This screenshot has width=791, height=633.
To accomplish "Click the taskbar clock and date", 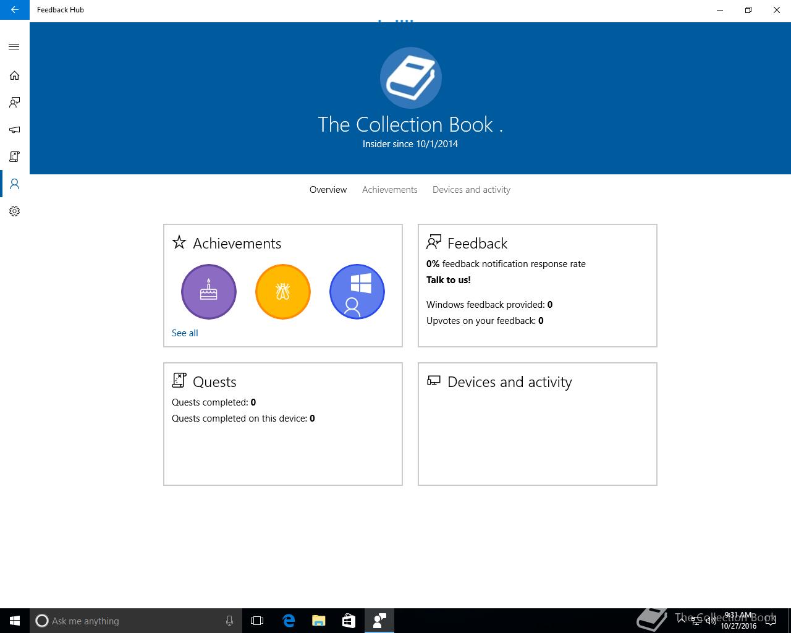I will coord(738,621).
